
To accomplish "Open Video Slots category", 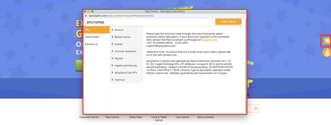I will coord(136,117).
